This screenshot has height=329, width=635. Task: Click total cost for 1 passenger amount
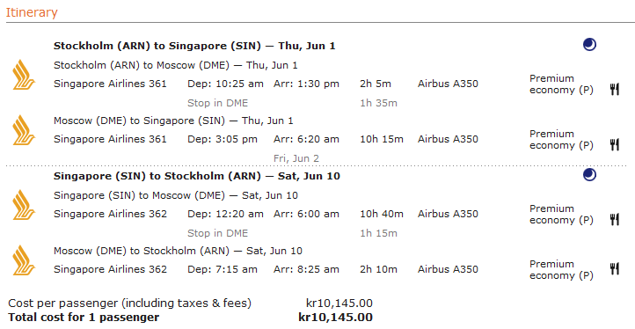coord(335,318)
